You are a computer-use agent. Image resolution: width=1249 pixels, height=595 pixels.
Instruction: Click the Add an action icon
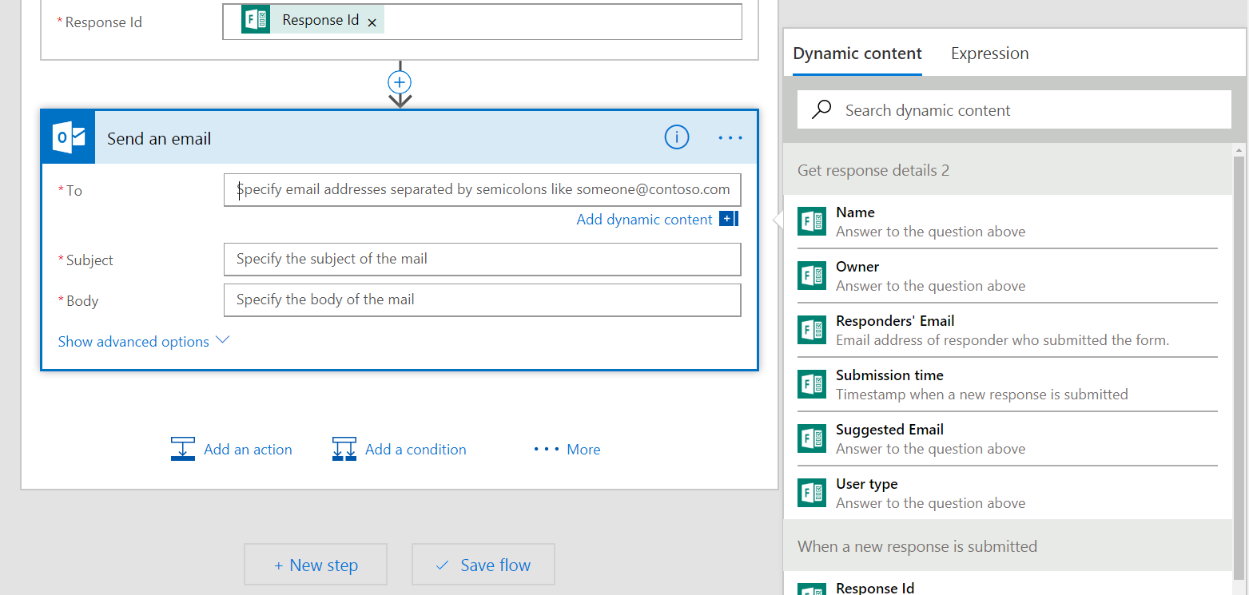(182, 449)
